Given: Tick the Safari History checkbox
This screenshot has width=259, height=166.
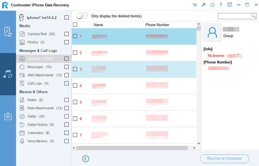Looking at the screenshot, I should pos(66,124).
